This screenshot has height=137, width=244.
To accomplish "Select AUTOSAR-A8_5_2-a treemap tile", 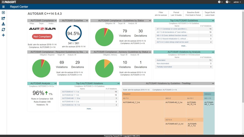I will (x=175, y=109).
